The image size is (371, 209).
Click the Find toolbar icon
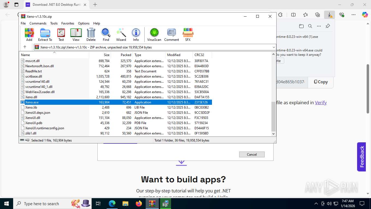106,35
